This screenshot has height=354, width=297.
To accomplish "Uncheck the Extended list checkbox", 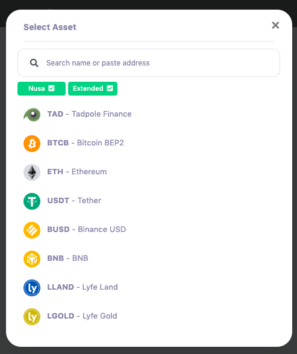I will click(110, 88).
